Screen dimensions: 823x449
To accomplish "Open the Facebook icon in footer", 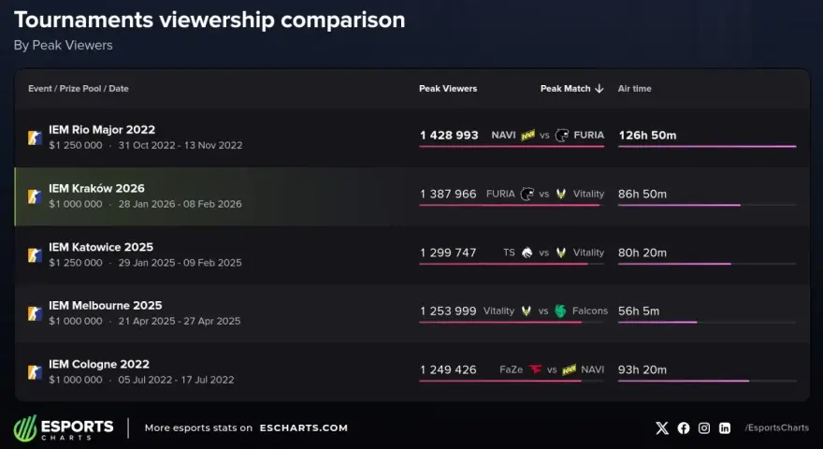I will [684, 428].
